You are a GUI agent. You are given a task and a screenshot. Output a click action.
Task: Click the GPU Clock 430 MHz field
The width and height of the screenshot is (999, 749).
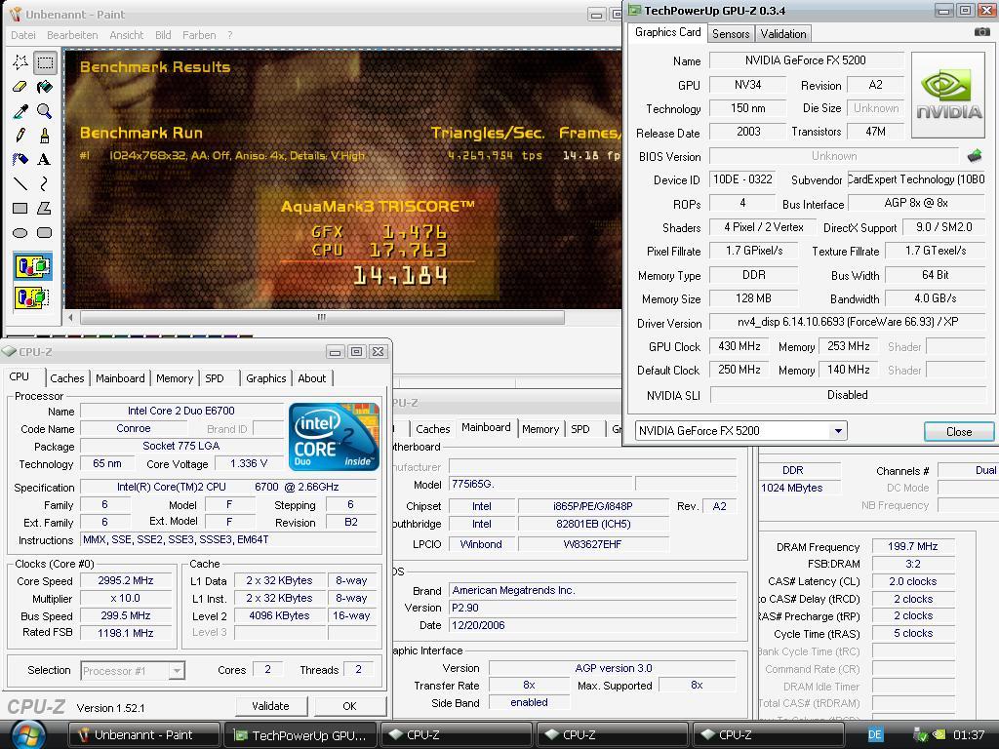(739, 346)
